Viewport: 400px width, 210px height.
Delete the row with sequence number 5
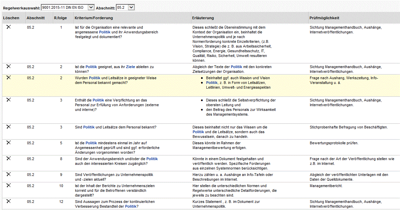pyautogui.click(x=8, y=143)
